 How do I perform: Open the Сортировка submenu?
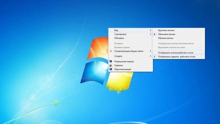(x=131, y=34)
